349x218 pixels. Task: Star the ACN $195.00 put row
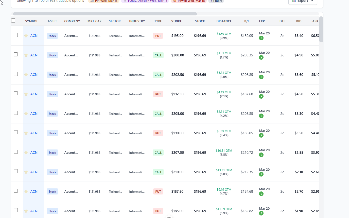click(x=26, y=36)
